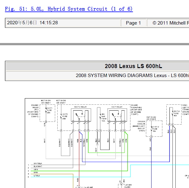Click the '2008 Lexus LS 600hL' heading
This screenshot has width=189, height=188.
click(x=134, y=66)
